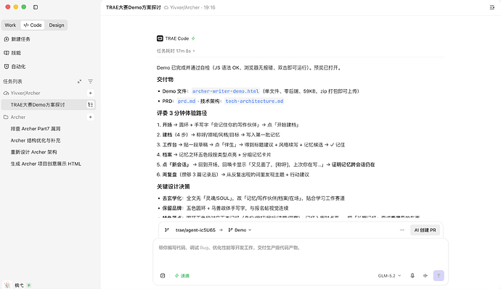Add a task under Archer folder with plus
This screenshot has width=501, height=289.
(91, 117)
